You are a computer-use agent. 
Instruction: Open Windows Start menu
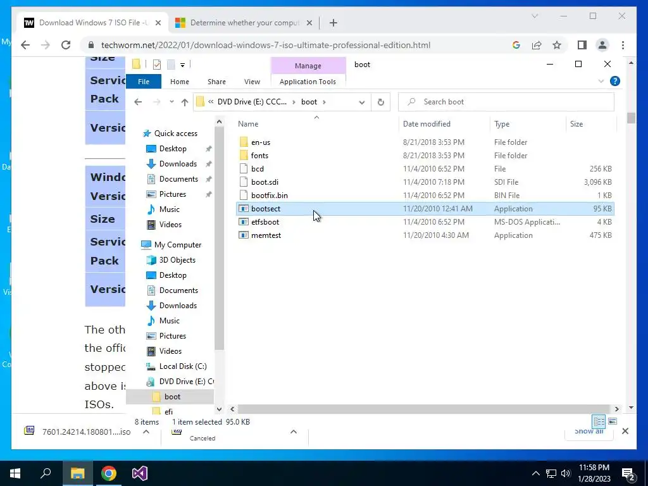pos(15,473)
